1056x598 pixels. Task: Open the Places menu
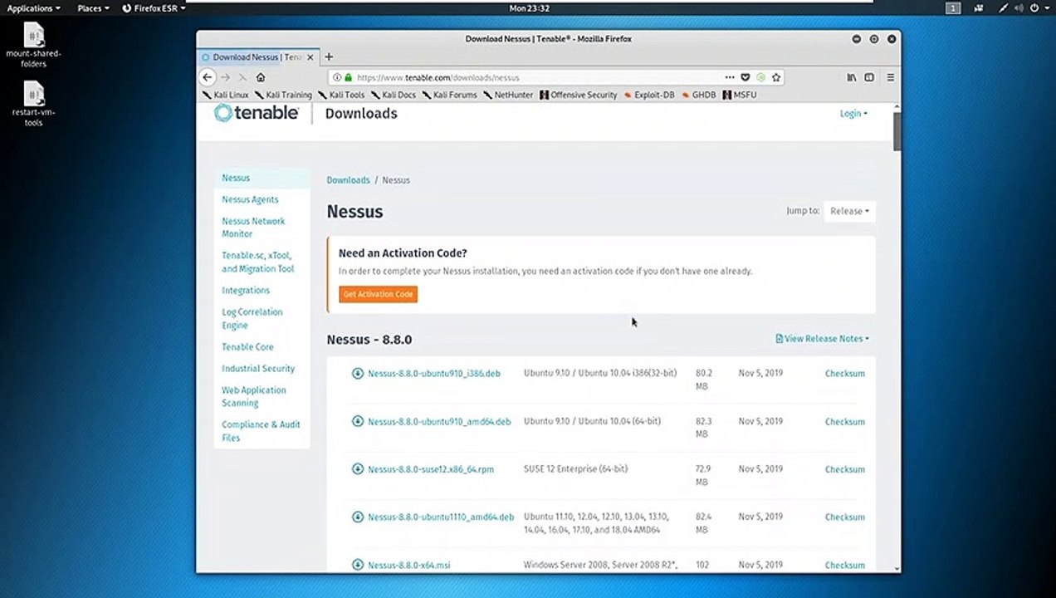point(93,8)
